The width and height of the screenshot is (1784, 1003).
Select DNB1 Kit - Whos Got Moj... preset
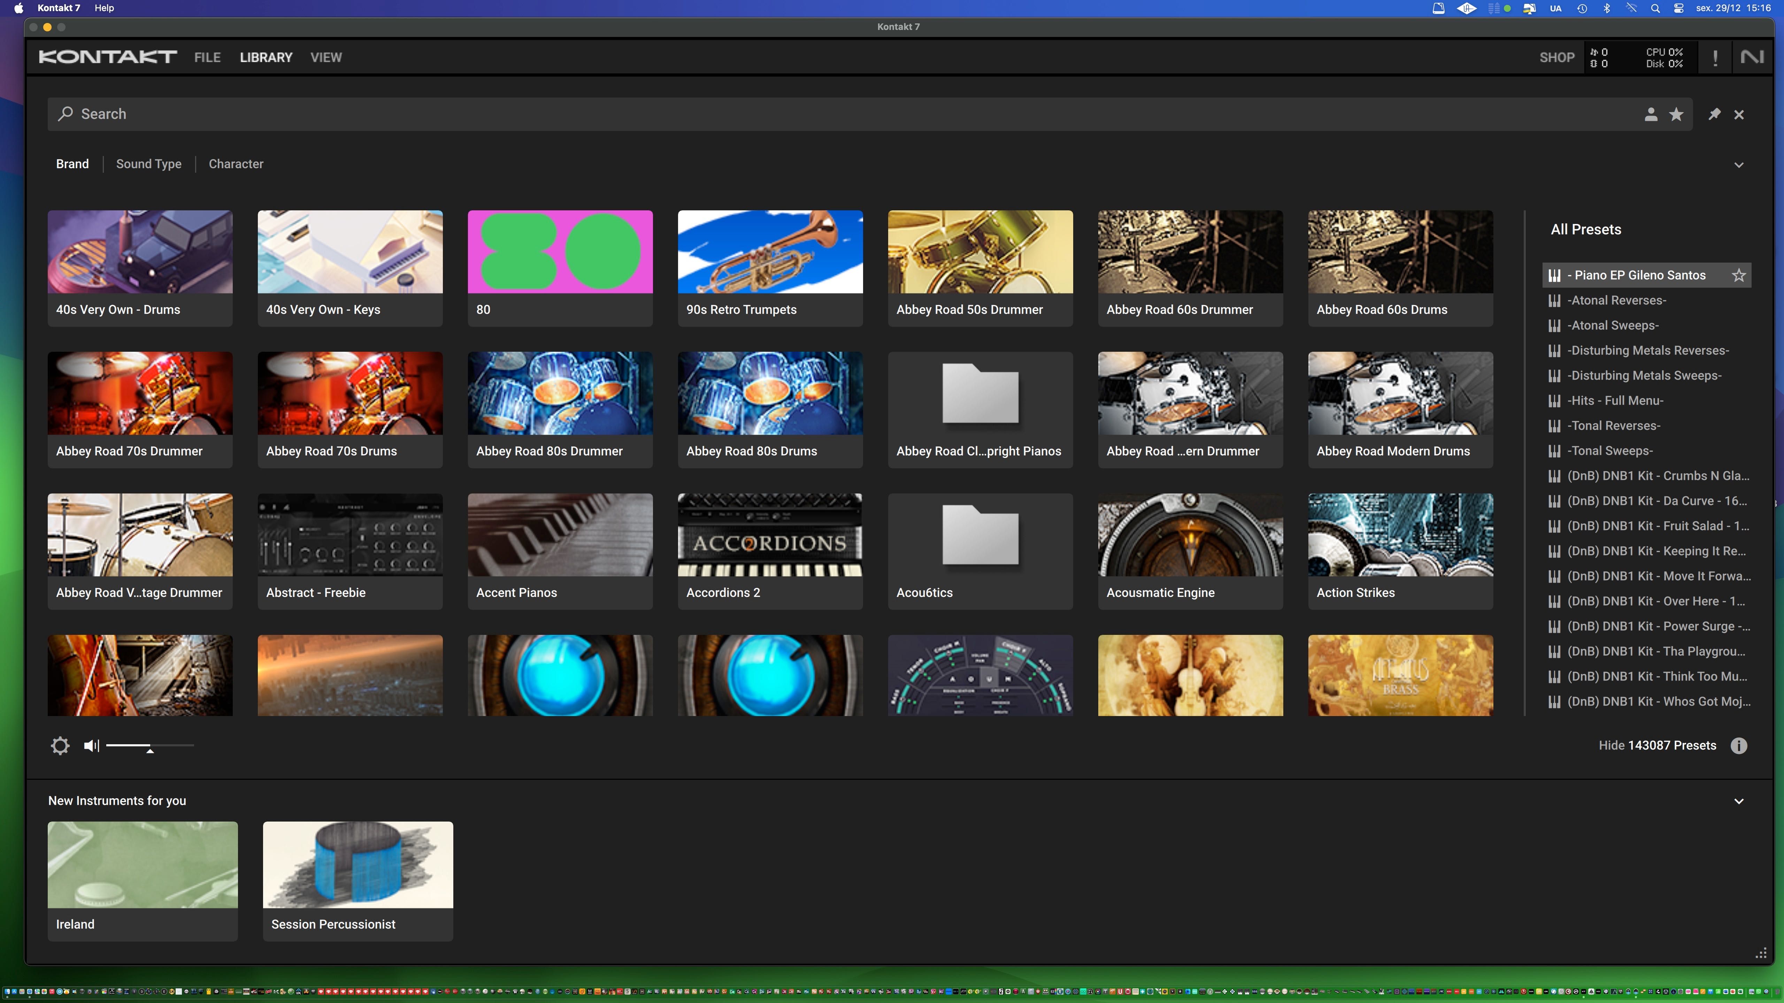pyautogui.click(x=1647, y=701)
